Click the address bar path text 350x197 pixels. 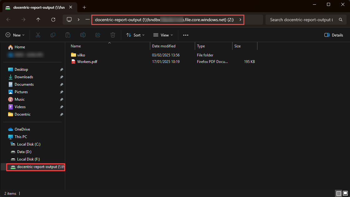(x=164, y=20)
